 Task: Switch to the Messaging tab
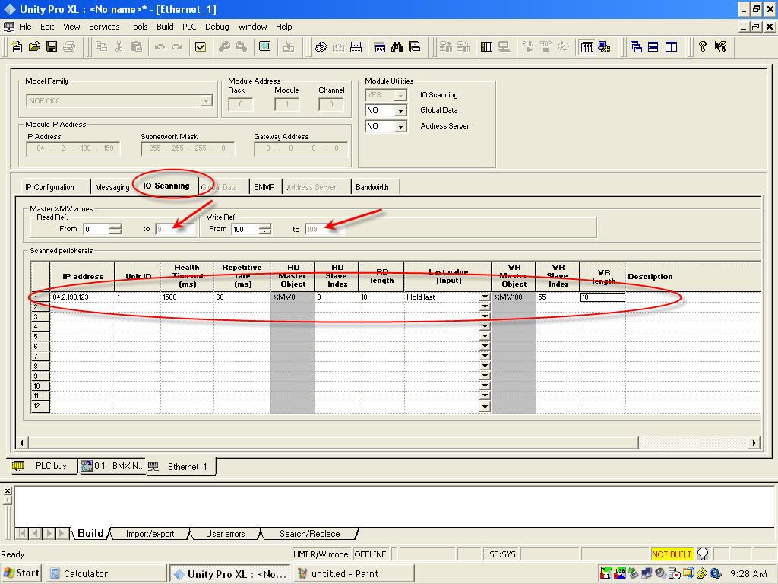[x=112, y=187]
